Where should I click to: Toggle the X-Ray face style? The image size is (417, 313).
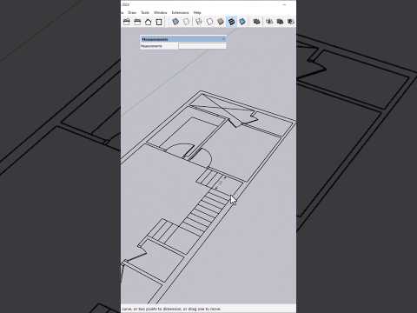click(x=175, y=22)
